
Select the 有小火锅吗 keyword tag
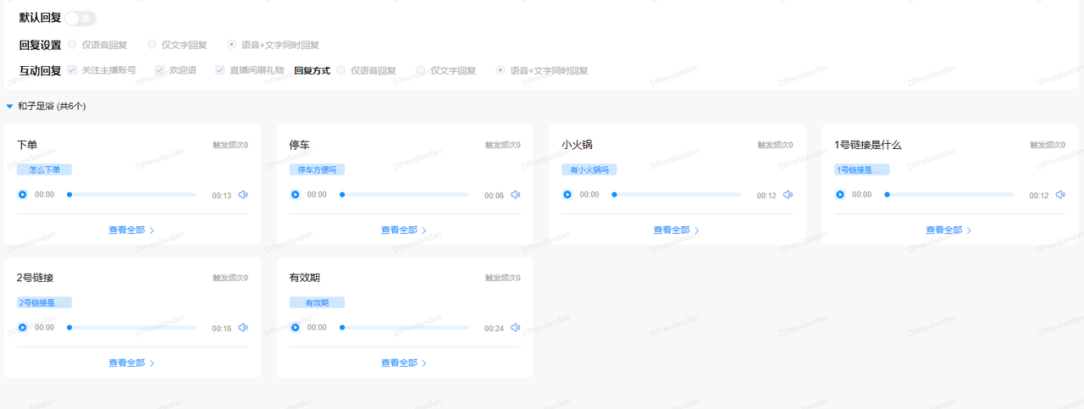coord(589,170)
